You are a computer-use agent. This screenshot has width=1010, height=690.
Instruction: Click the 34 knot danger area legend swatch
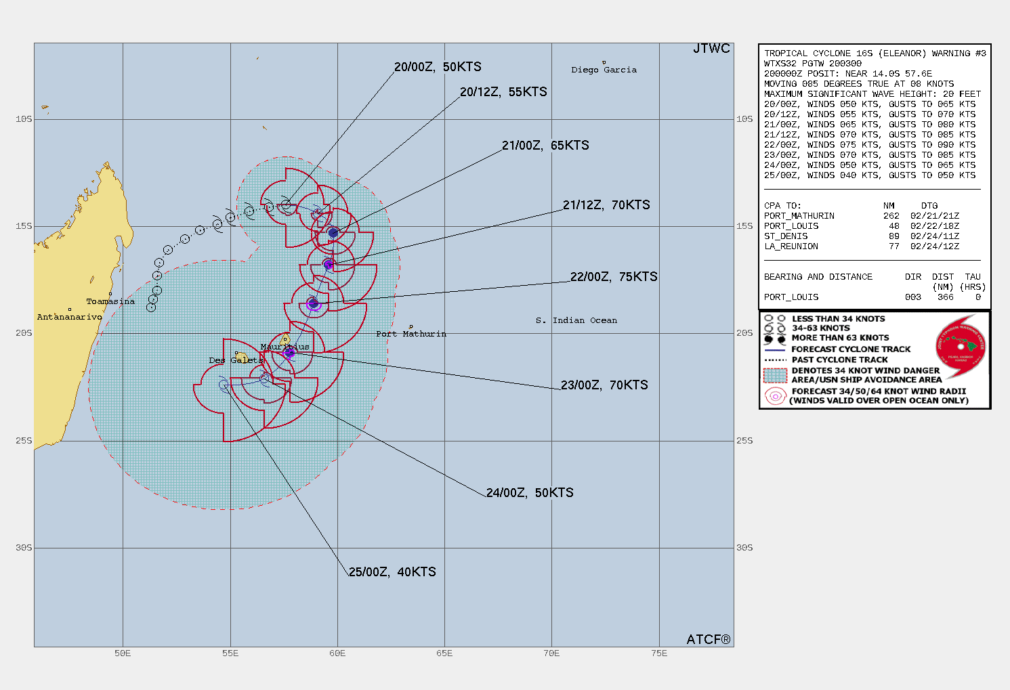(775, 375)
